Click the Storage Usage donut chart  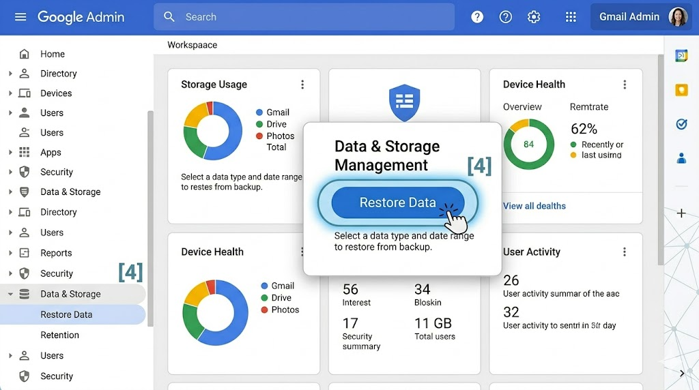pyautogui.click(x=213, y=131)
